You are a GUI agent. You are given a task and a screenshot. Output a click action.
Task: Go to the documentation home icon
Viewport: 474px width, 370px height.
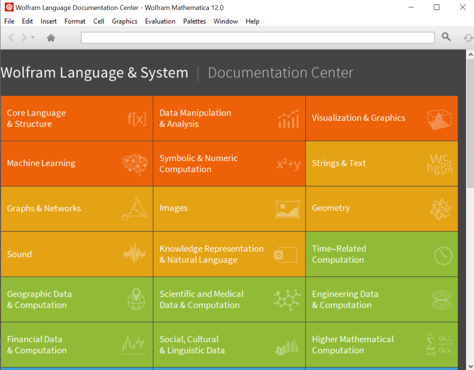pos(51,38)
